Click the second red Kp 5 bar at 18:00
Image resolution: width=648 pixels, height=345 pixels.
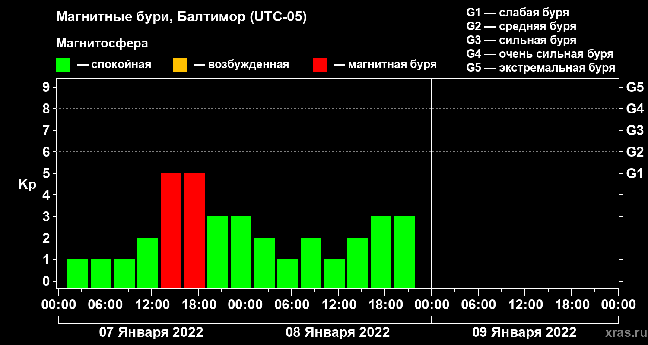[194, 230]
